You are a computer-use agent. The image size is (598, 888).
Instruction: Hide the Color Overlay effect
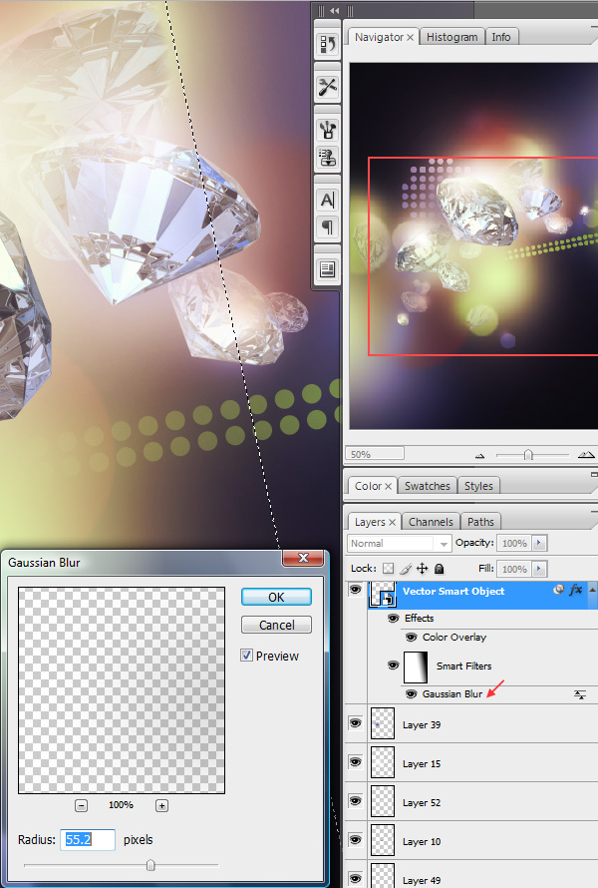click(x=412, y=638)
